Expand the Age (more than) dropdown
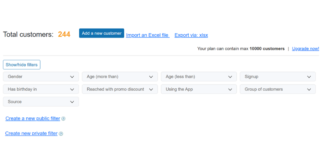Image resolution: width=322 pixels, height=160 pixels. pyautogui.click(x=120, y=77)
